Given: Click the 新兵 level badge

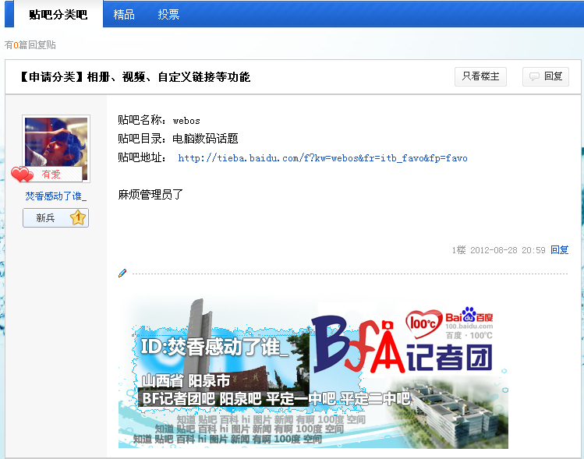Looking at the screenshot, I should [55, 217].
